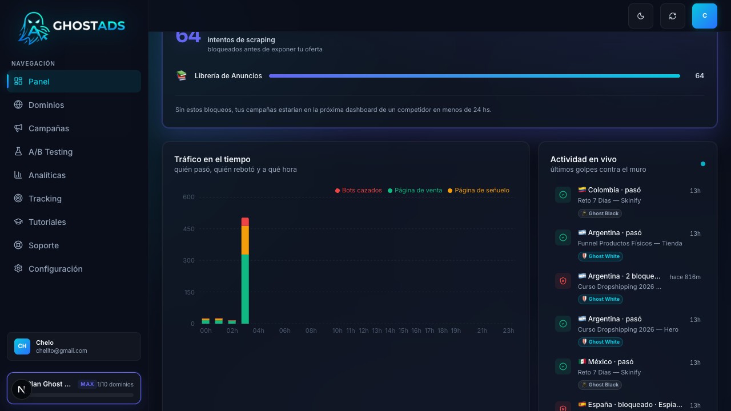731x411 pixels.
Task: Click the "Actividad en vivo" heading
Action: 584,159
